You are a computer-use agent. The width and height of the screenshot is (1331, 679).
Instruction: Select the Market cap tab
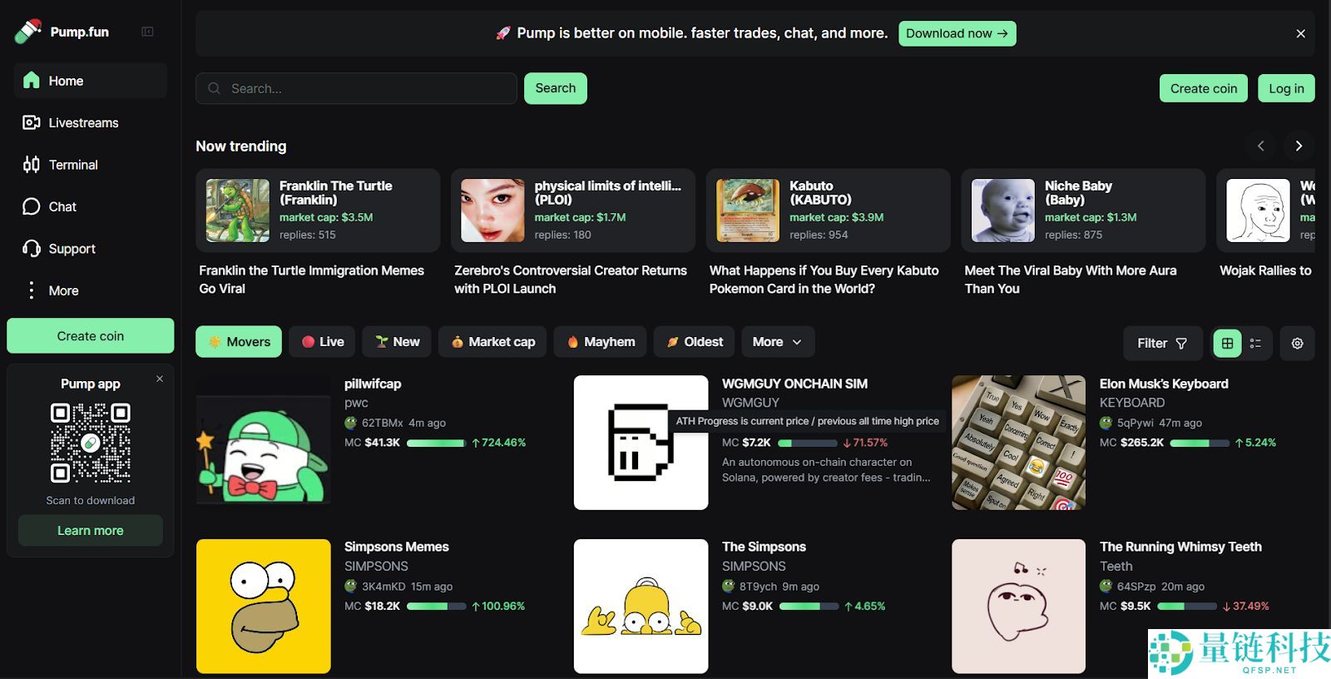tap(492, 342)
